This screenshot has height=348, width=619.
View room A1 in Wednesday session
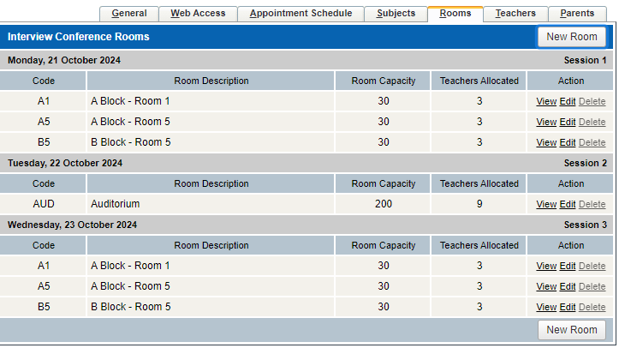coord(546,266)
